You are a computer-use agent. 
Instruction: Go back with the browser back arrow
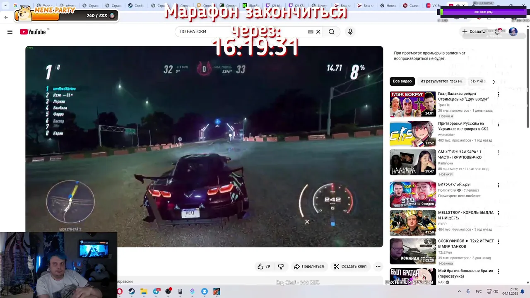point(6,17)
